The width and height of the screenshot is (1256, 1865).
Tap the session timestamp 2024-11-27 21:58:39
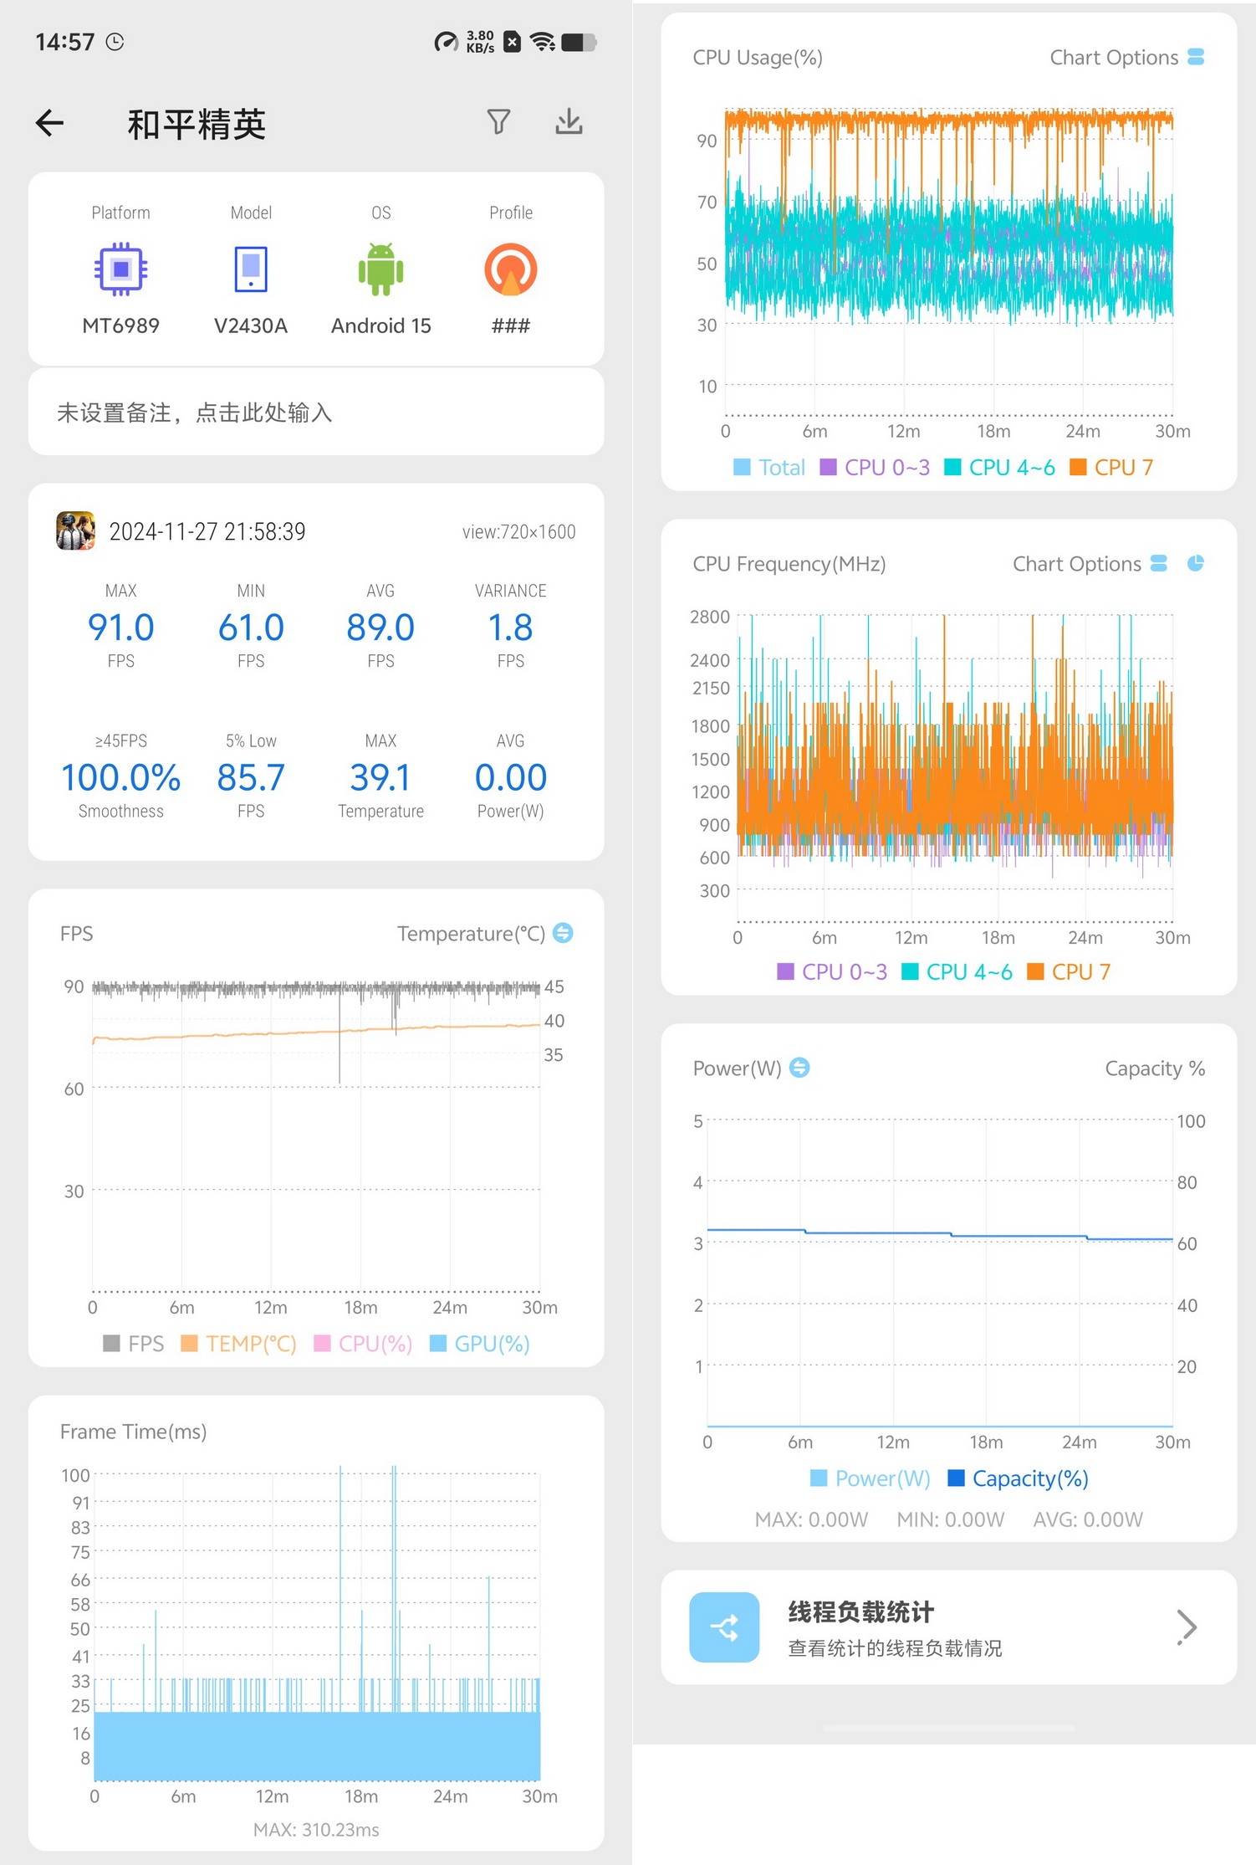pyautogui.click(x=207, y=531)
